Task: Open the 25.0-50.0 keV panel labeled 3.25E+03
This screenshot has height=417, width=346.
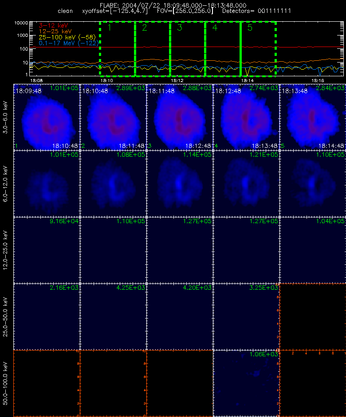Action: [246, 316]
